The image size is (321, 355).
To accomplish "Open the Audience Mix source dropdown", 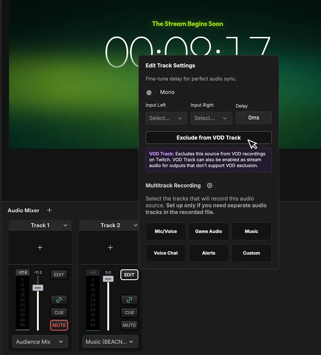I will tap(40, 341).
